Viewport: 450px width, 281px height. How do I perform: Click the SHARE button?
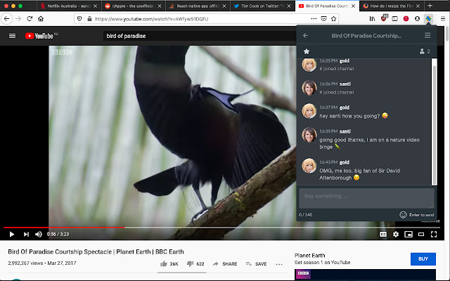[x=224, y=264]
